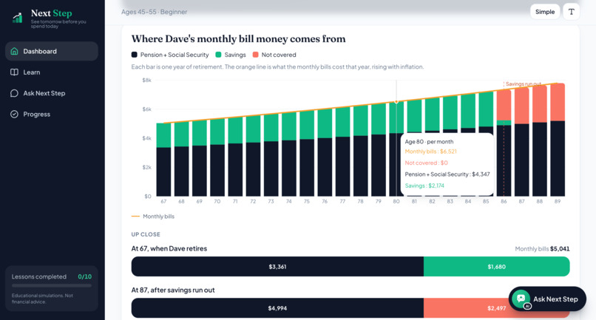Click the 0/10 lessons count
Viewport: 596px width, 320px height.
click(x=85, y=276)
